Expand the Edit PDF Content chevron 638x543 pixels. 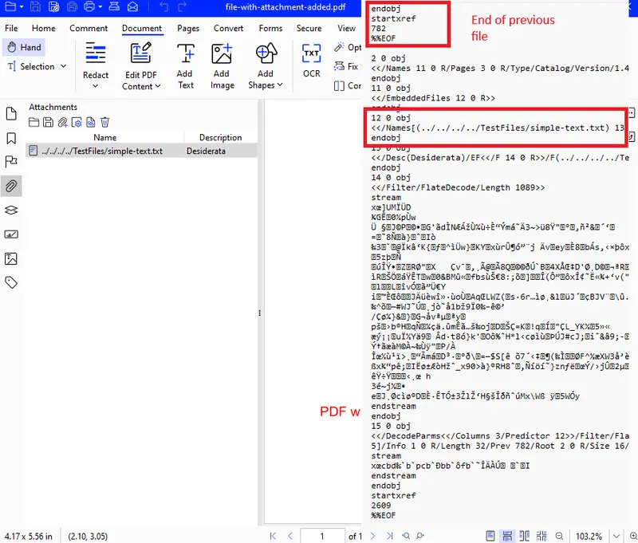pyautogui.click(x=158, y=86)
